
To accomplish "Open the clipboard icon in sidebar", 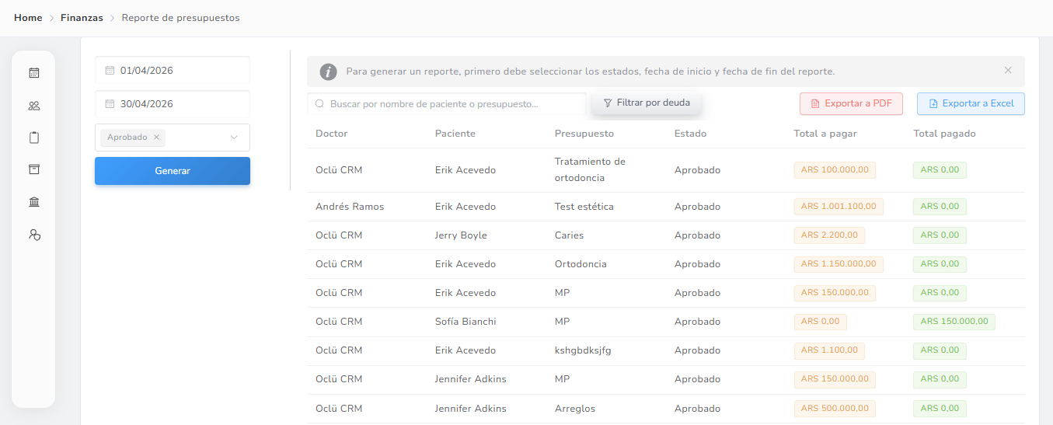I will pos(33,138).
